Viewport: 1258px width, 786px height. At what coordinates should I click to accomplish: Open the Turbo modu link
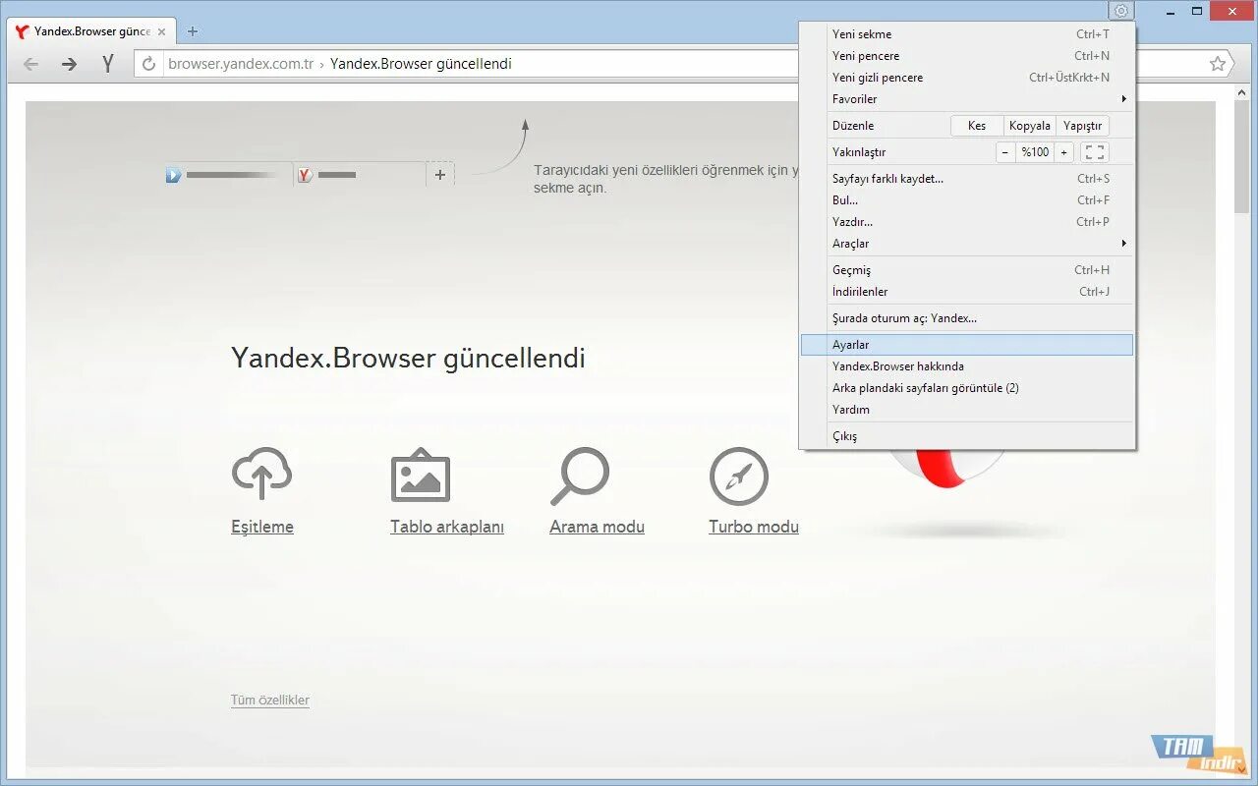[x=754, y=528]
